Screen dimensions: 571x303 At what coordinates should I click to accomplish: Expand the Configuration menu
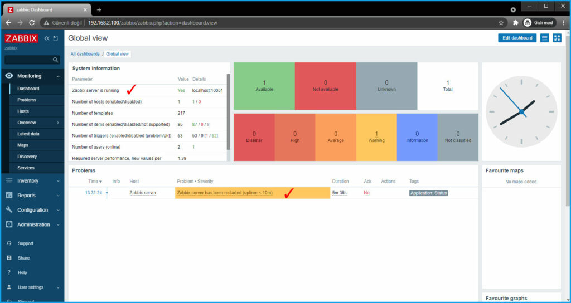click(x=58, y=210)
